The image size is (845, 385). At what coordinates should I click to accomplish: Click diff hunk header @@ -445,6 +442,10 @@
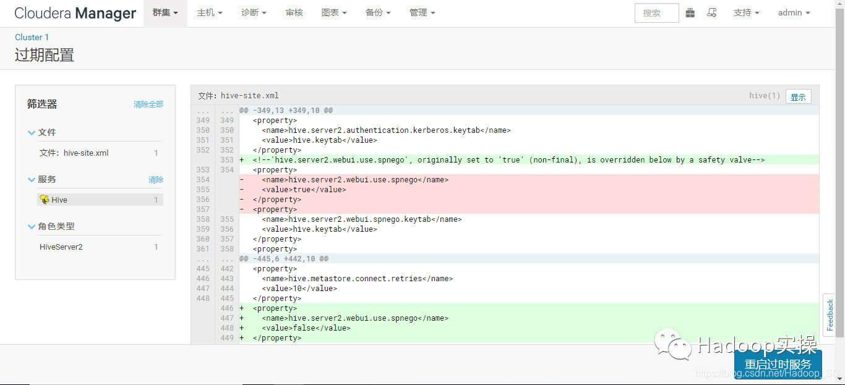point(284,259)
